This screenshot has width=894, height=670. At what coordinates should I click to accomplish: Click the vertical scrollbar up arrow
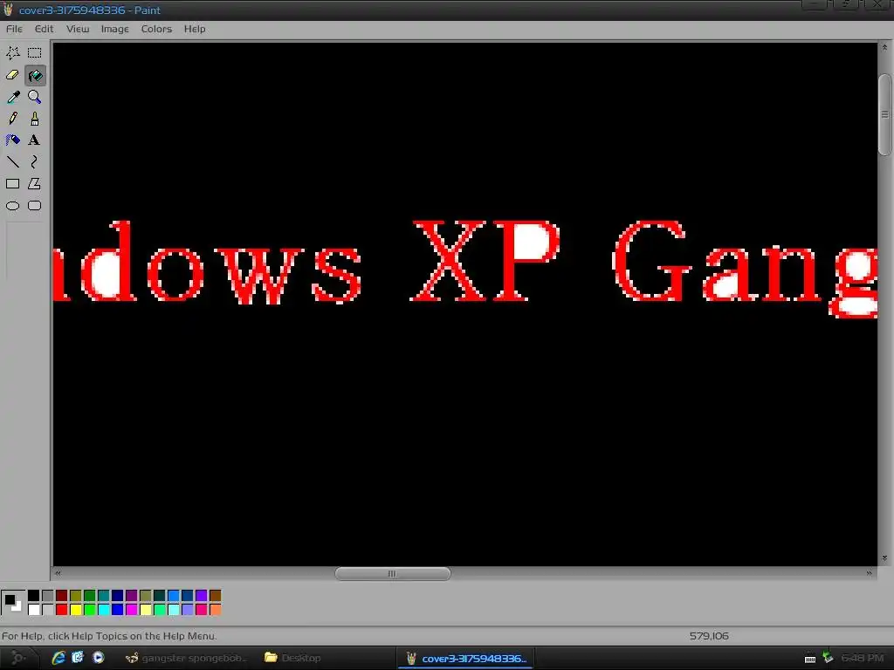(885, 47)
